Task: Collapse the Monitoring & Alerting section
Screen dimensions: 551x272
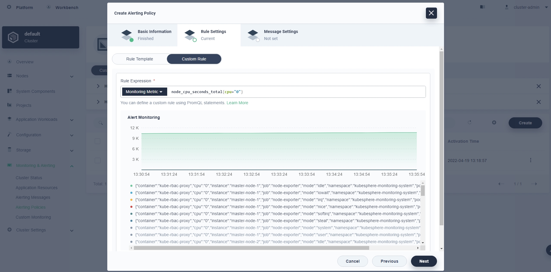Action: point(72,166)
